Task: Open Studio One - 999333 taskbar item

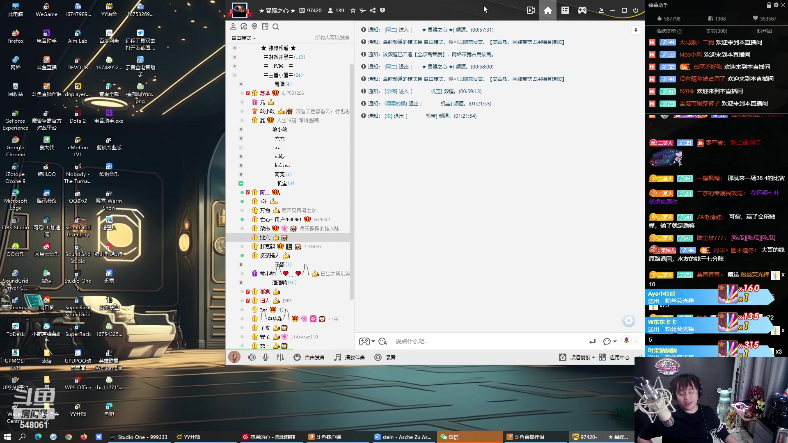Action: 139,437
